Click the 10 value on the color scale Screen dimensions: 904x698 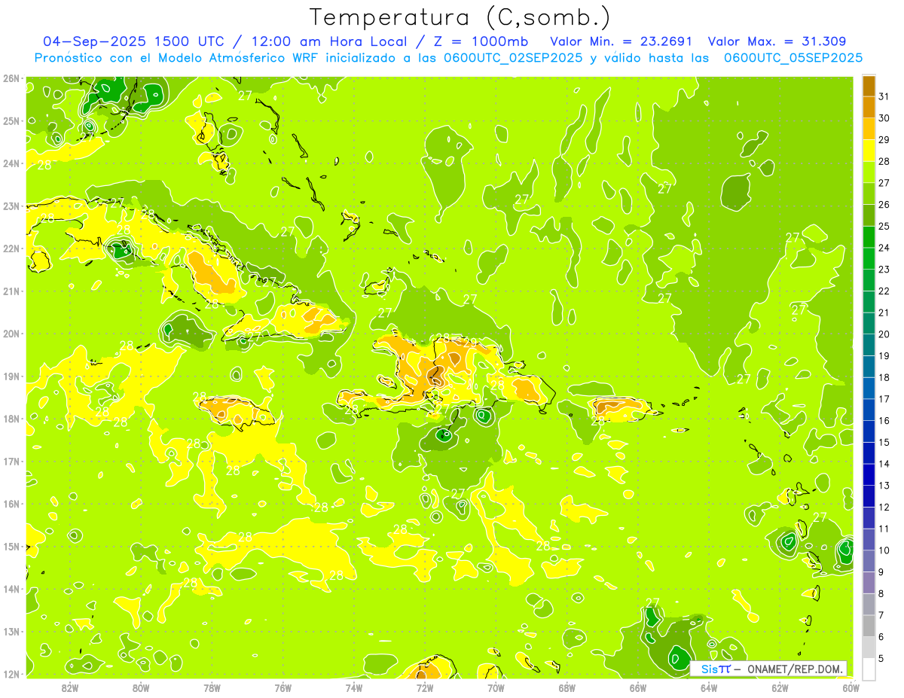pyautogui.click(x=884, y=550)
